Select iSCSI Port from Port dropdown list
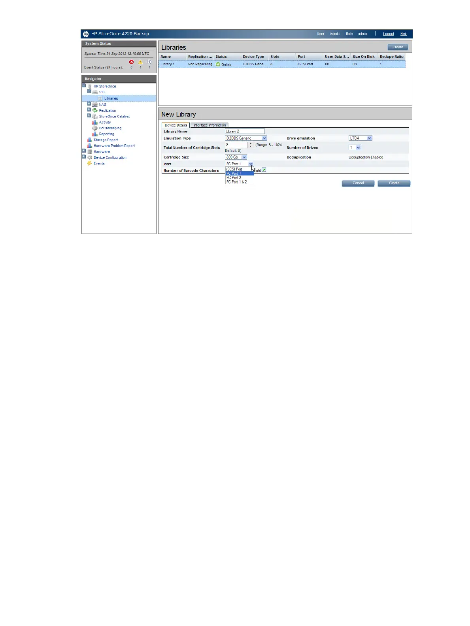 tap(240, 169)
